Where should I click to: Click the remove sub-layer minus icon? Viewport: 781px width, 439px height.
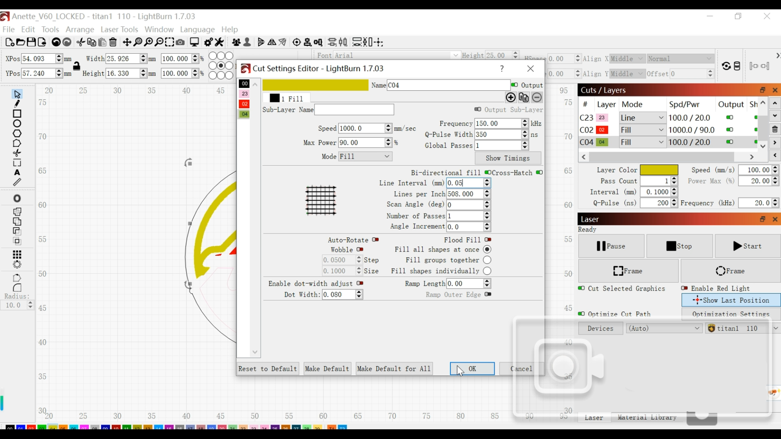pyautogui.click(x=537, y=98)
